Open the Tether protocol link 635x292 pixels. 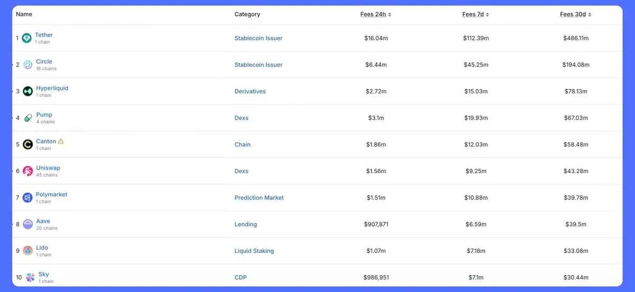pyautogui.click(x=44, y=35)
